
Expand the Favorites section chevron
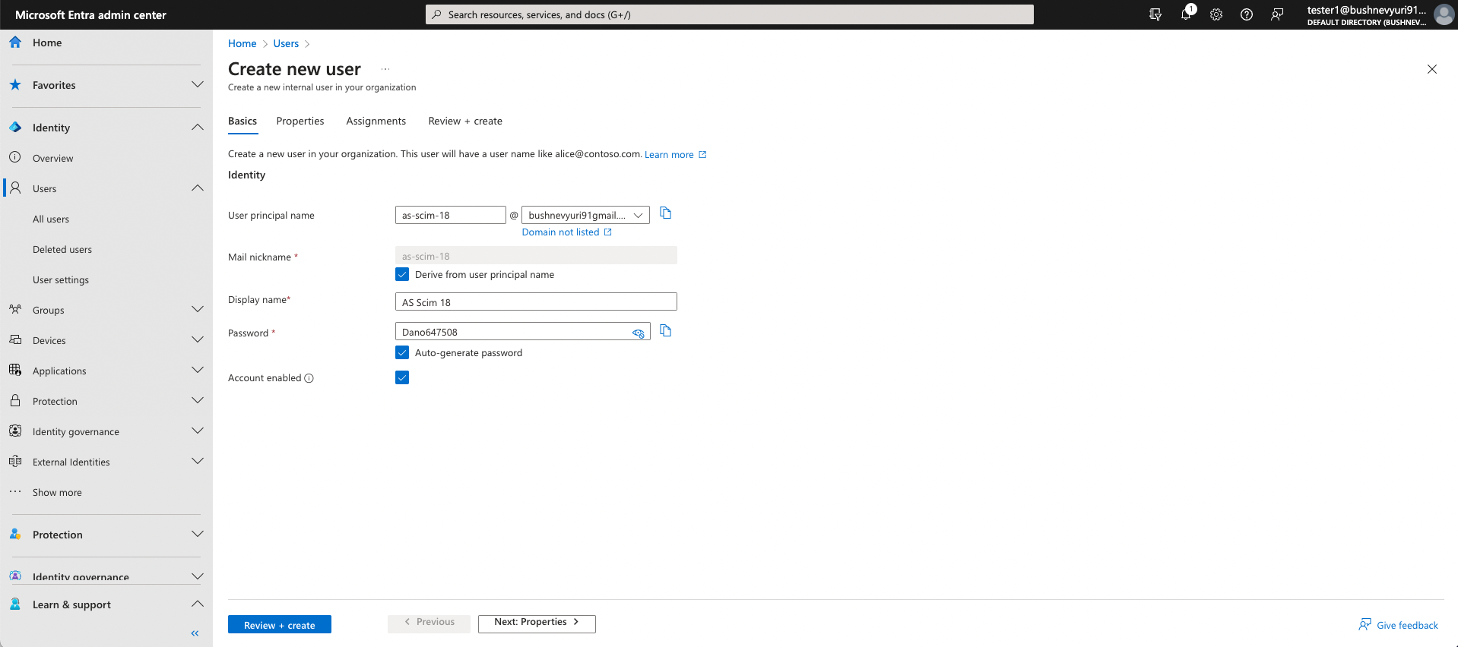pos(198,84)
